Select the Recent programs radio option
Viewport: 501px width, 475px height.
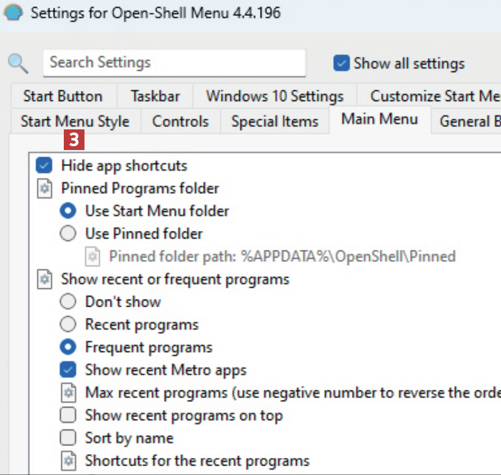tap(69, 324)
